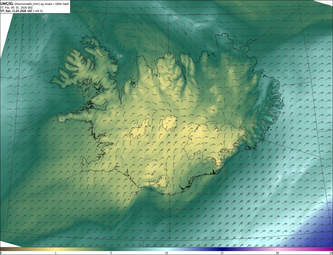
Task: Click the title text 'Úrkomumætti (mm) og vindur í 100m hæð'
Action: pyautogui.click(x=41, y=4)
